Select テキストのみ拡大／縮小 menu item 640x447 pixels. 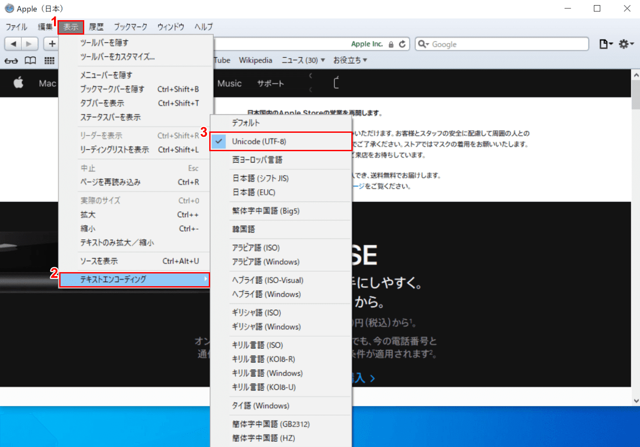pyautogui.click(x=135, y=242)
